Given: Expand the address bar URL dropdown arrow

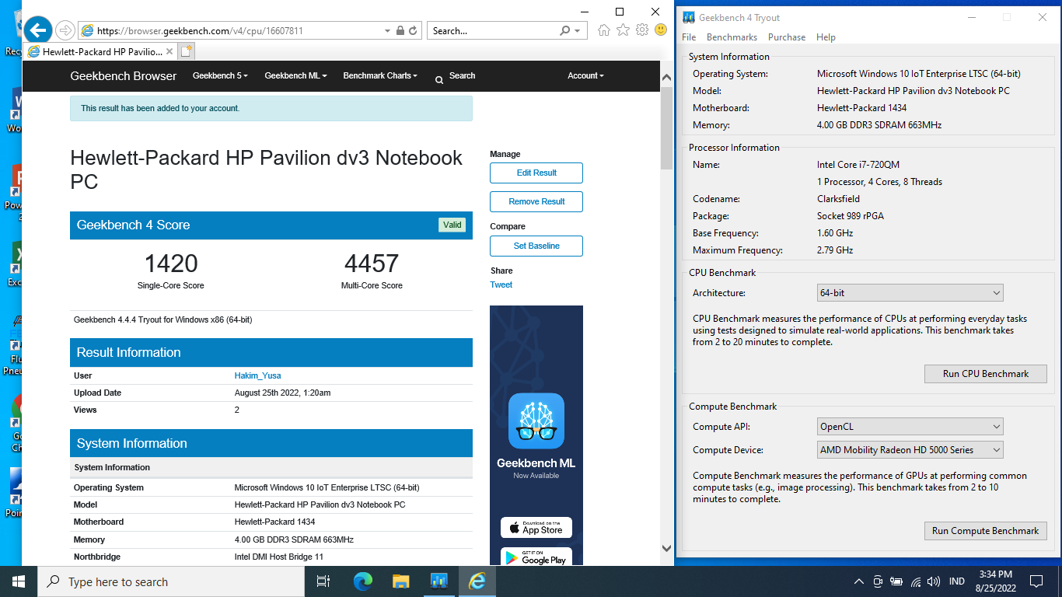Looking at the screenshot, I should (387, 31).
